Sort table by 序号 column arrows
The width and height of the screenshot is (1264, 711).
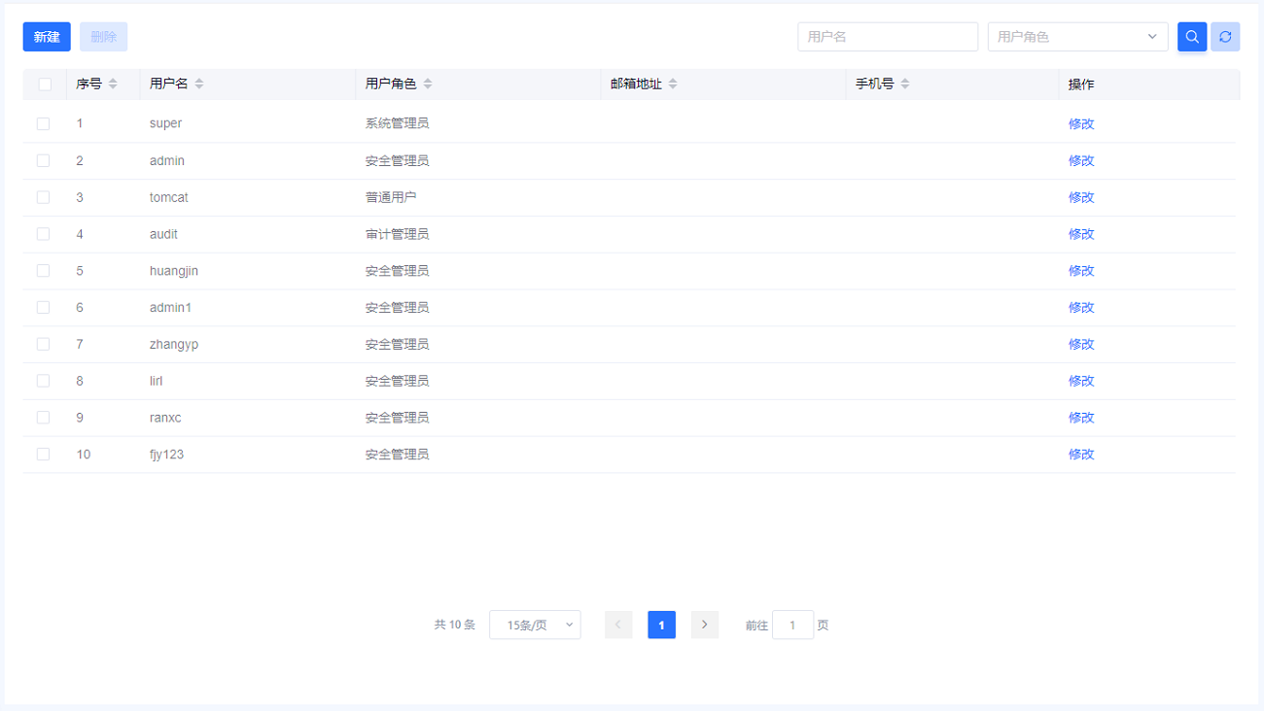[113, 85]
